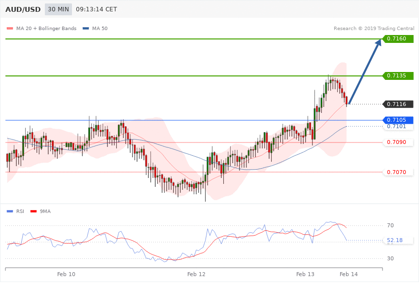
Task: Click the RSI 70 level label
Action: [390, 225]
